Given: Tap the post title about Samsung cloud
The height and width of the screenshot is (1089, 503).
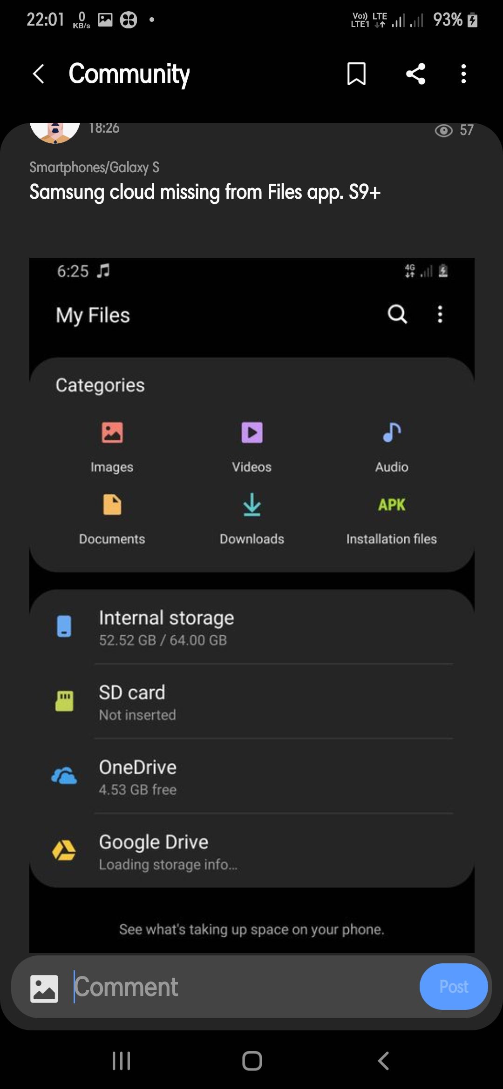Looking at the screenshot, I should (205, 192).
